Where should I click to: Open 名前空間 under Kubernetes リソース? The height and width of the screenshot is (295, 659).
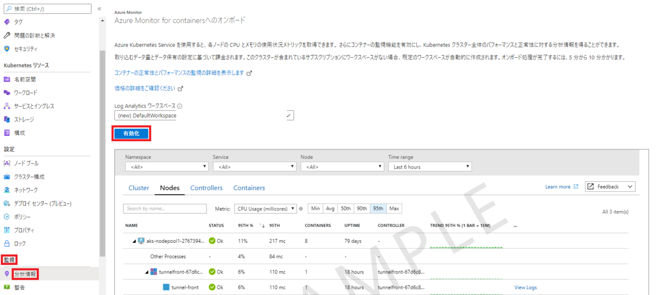point(25,79)
